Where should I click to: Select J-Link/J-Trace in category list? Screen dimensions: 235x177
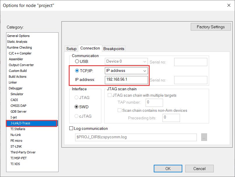point(20,123)
